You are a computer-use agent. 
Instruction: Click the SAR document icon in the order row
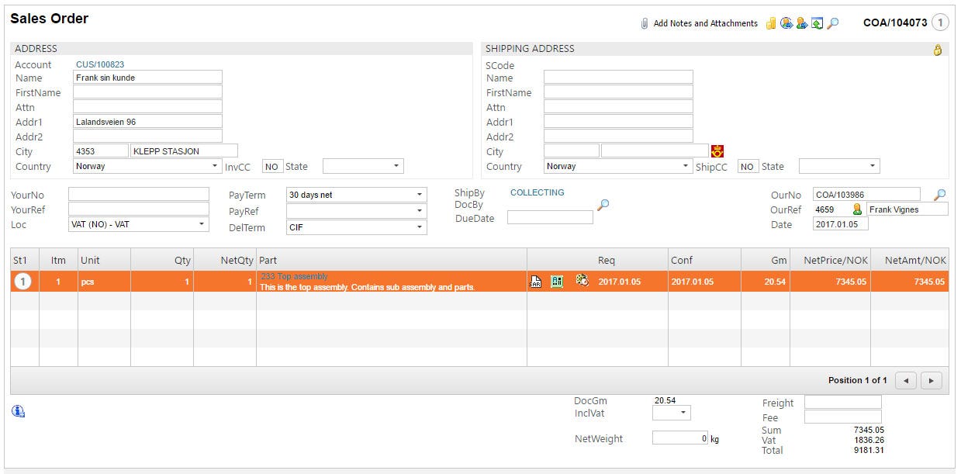point(535,281)
